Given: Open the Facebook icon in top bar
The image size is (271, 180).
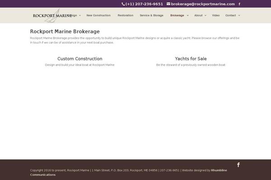Looking at the screenshot, I should [239, 4].
